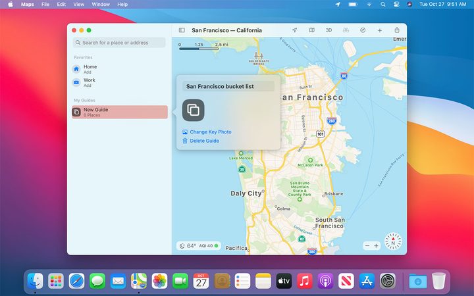
Task: Click the Golden Gate Bridge landmark icon
Action: pos(259,55)
